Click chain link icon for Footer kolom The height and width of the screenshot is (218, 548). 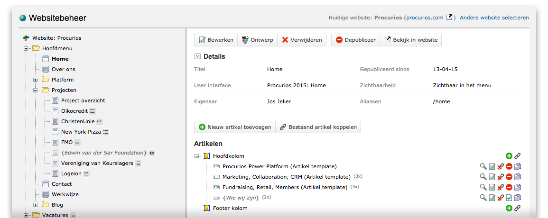point(518,208)
